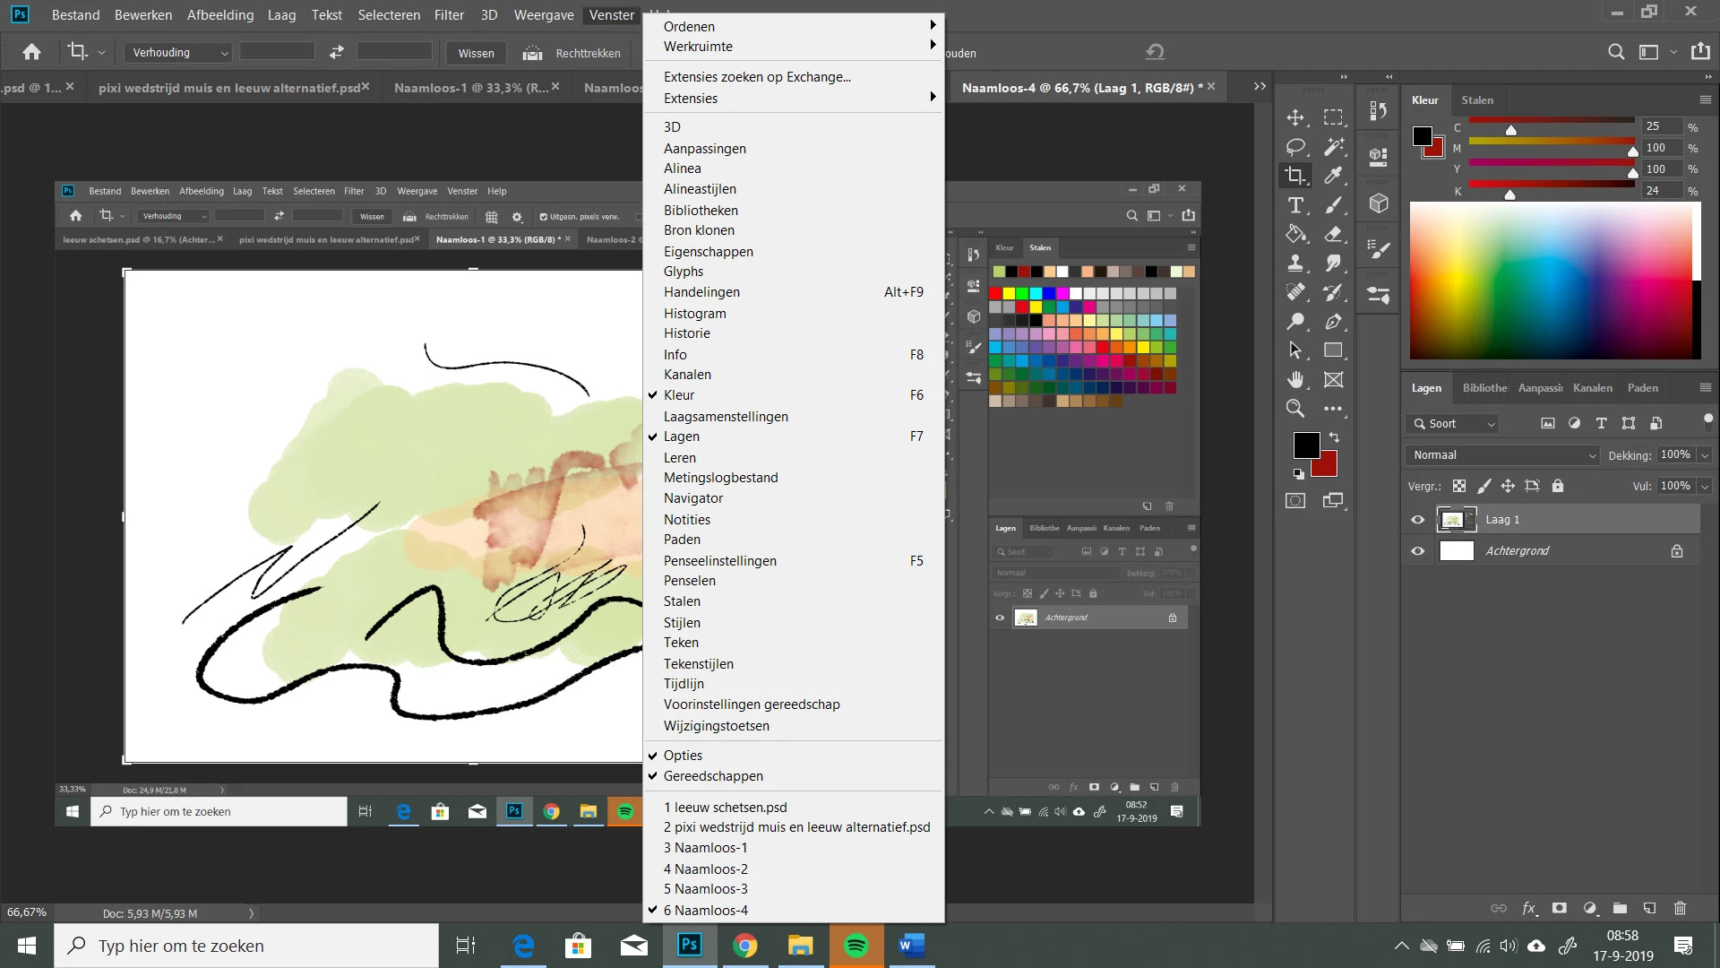Viewport: 1720px width, 968px height.
Task: Select the Eraser tool
Action: tap(1334, 235)
